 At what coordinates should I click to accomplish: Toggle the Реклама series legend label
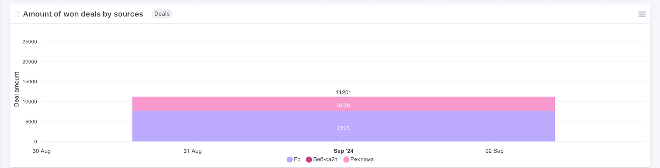tap(362, 159)
